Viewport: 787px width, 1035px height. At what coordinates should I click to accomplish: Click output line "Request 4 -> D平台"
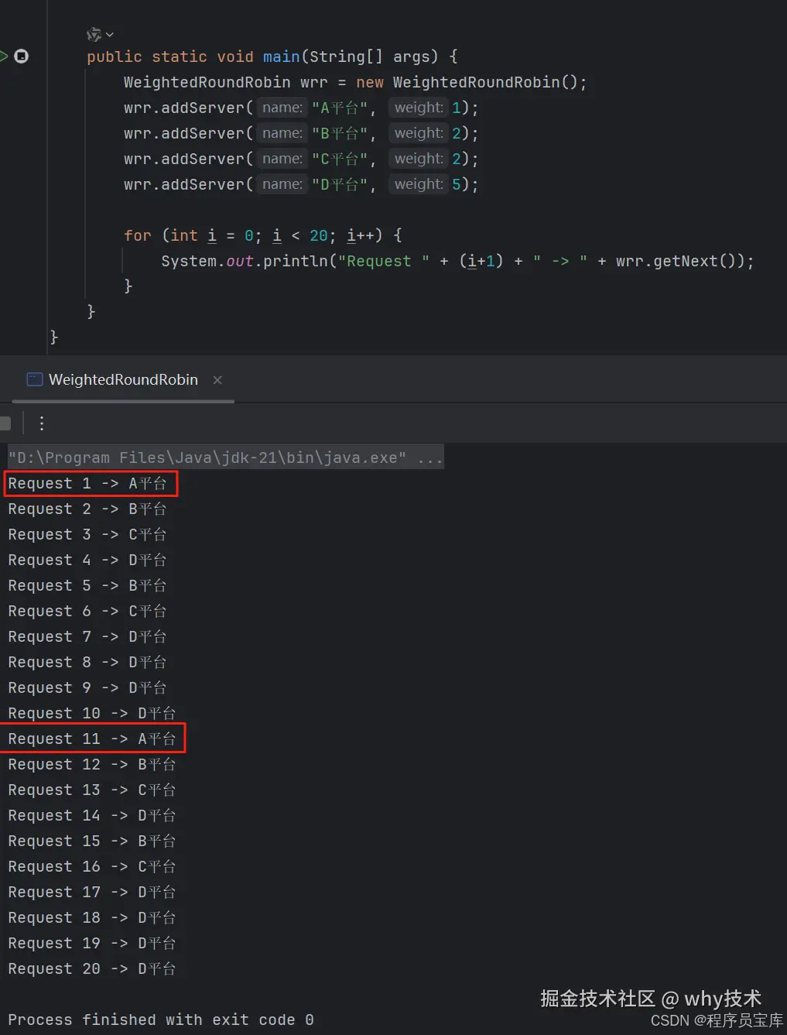point(87,560)
